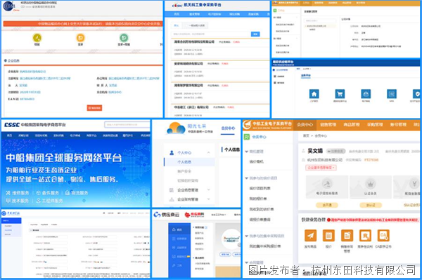Open the 报价 calendar shortcut icon
This screenshot has height=280, width=422.
coord(328,235)
